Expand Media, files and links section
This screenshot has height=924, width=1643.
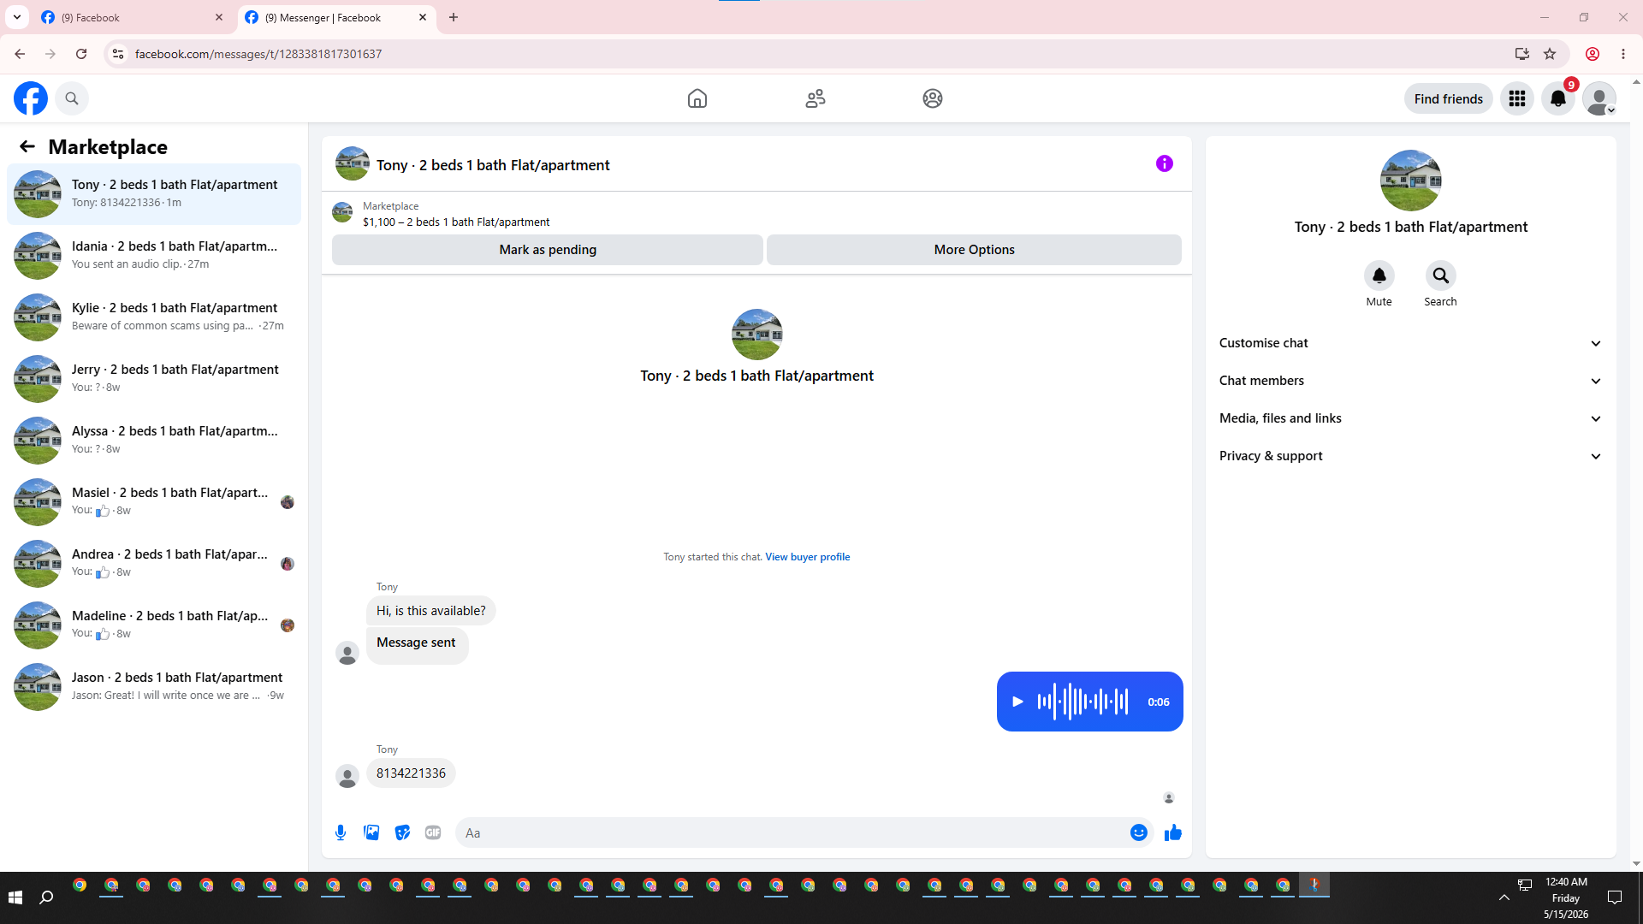[1410, 418]
